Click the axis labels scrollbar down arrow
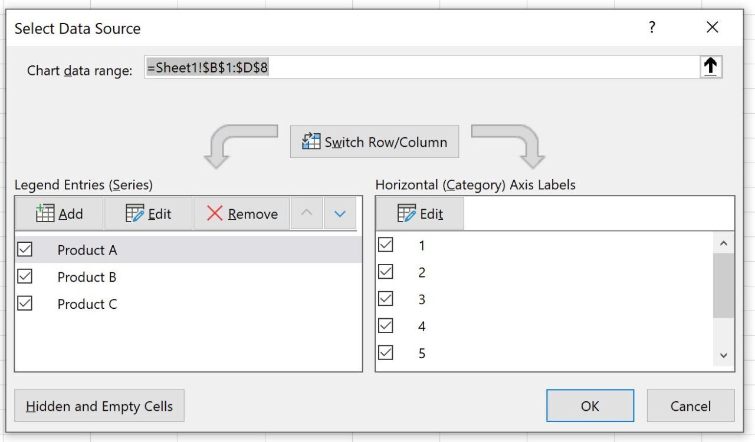This screenshot has height=442, width=755. pyautogui.click(x=724, y=355)
